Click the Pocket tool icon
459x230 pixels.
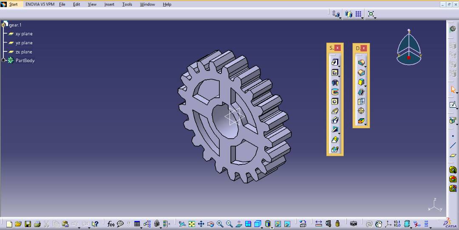click(x=334, y=72)
